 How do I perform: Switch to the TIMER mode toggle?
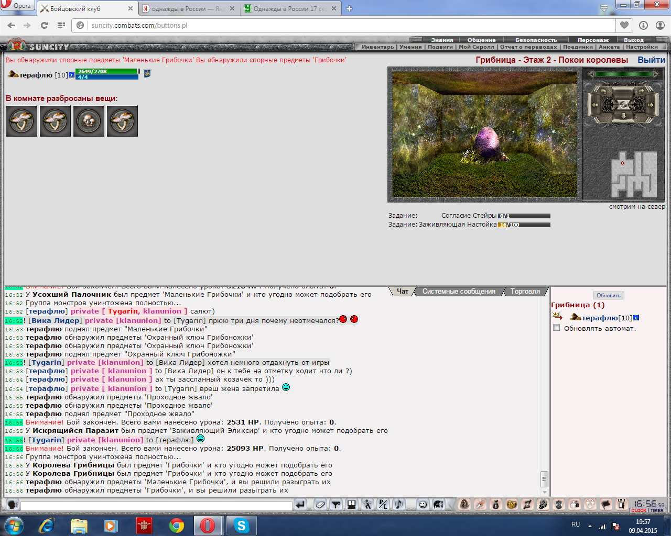(657, 511)
